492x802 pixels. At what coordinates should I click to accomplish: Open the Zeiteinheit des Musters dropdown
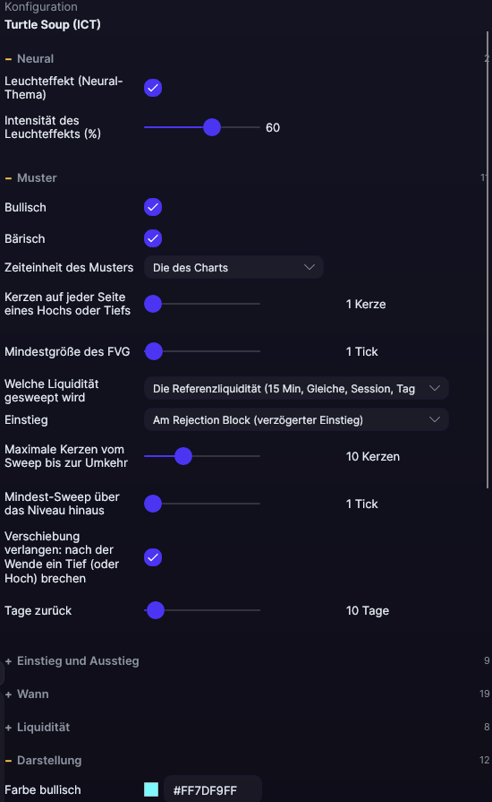pos(233,268)
